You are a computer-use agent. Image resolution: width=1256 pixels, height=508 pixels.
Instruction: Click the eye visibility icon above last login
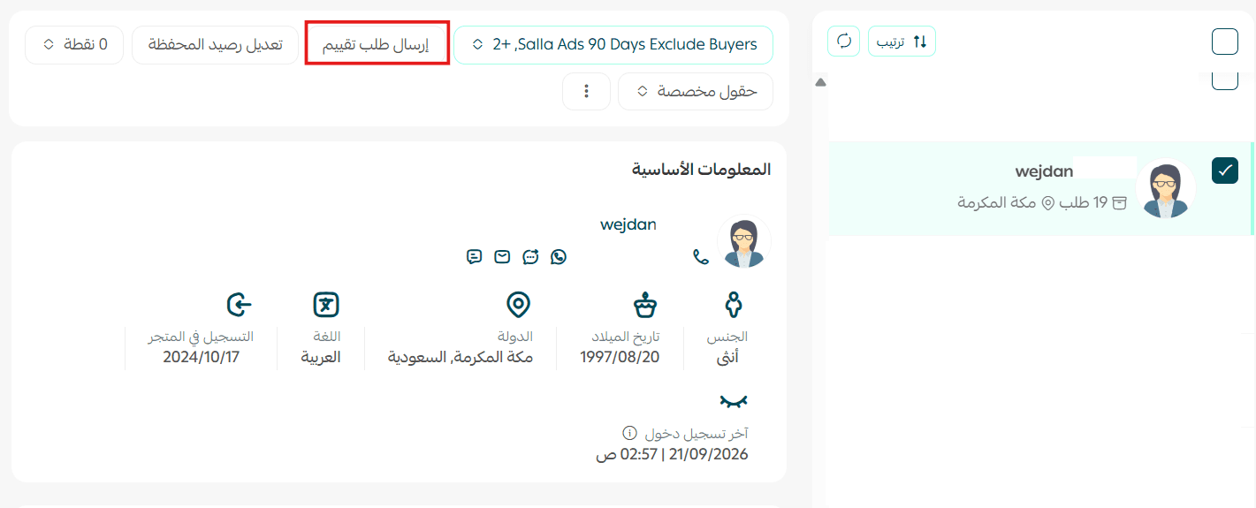pyautogui.click(x=733, y=402)
